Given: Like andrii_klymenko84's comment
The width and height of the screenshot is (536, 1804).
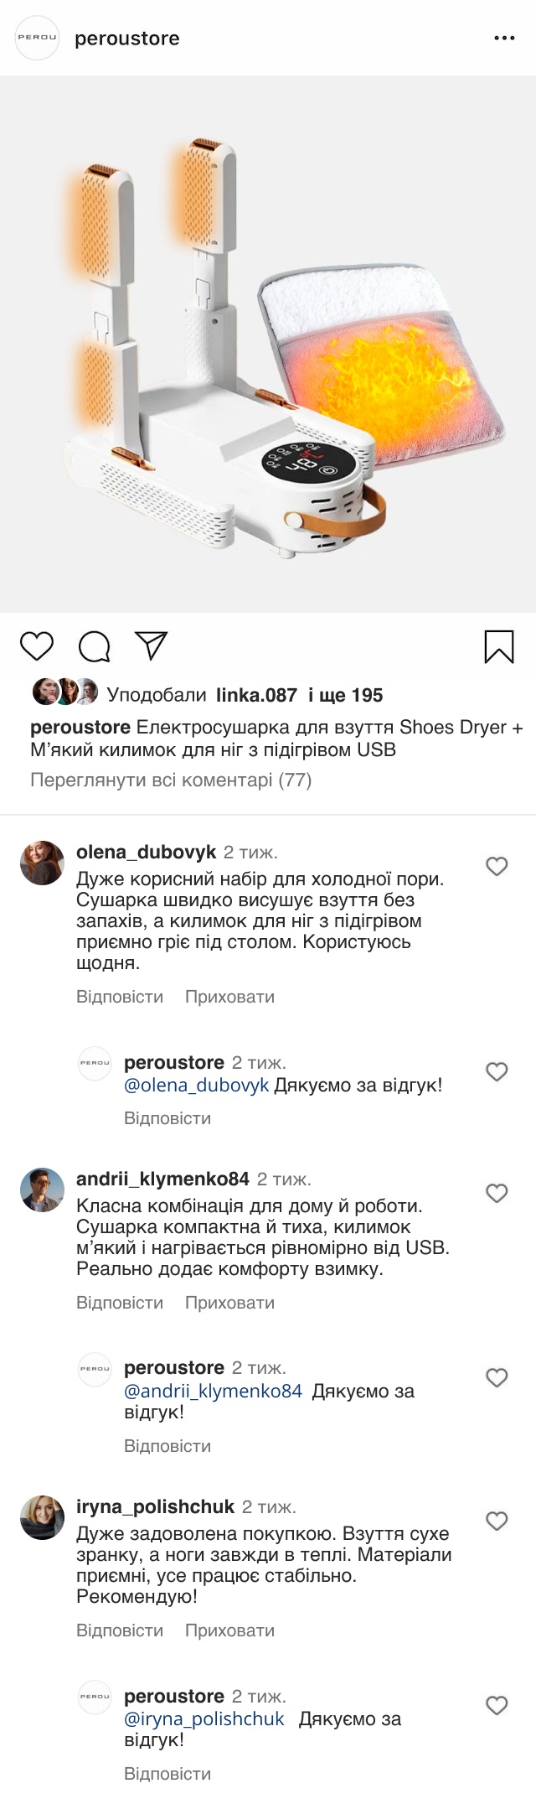Looking at the screenshot, I should 497,1193.
